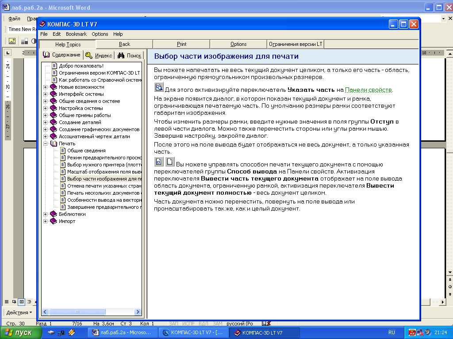The width and height of the screenshot is (453, 339).
Task: Click the system tray volume icon
Action: (428, 332)
